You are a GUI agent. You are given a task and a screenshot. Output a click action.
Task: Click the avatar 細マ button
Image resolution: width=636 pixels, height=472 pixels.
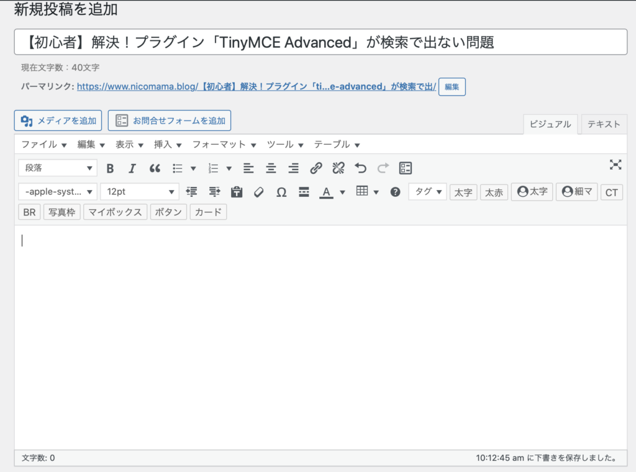coord(577,191)
